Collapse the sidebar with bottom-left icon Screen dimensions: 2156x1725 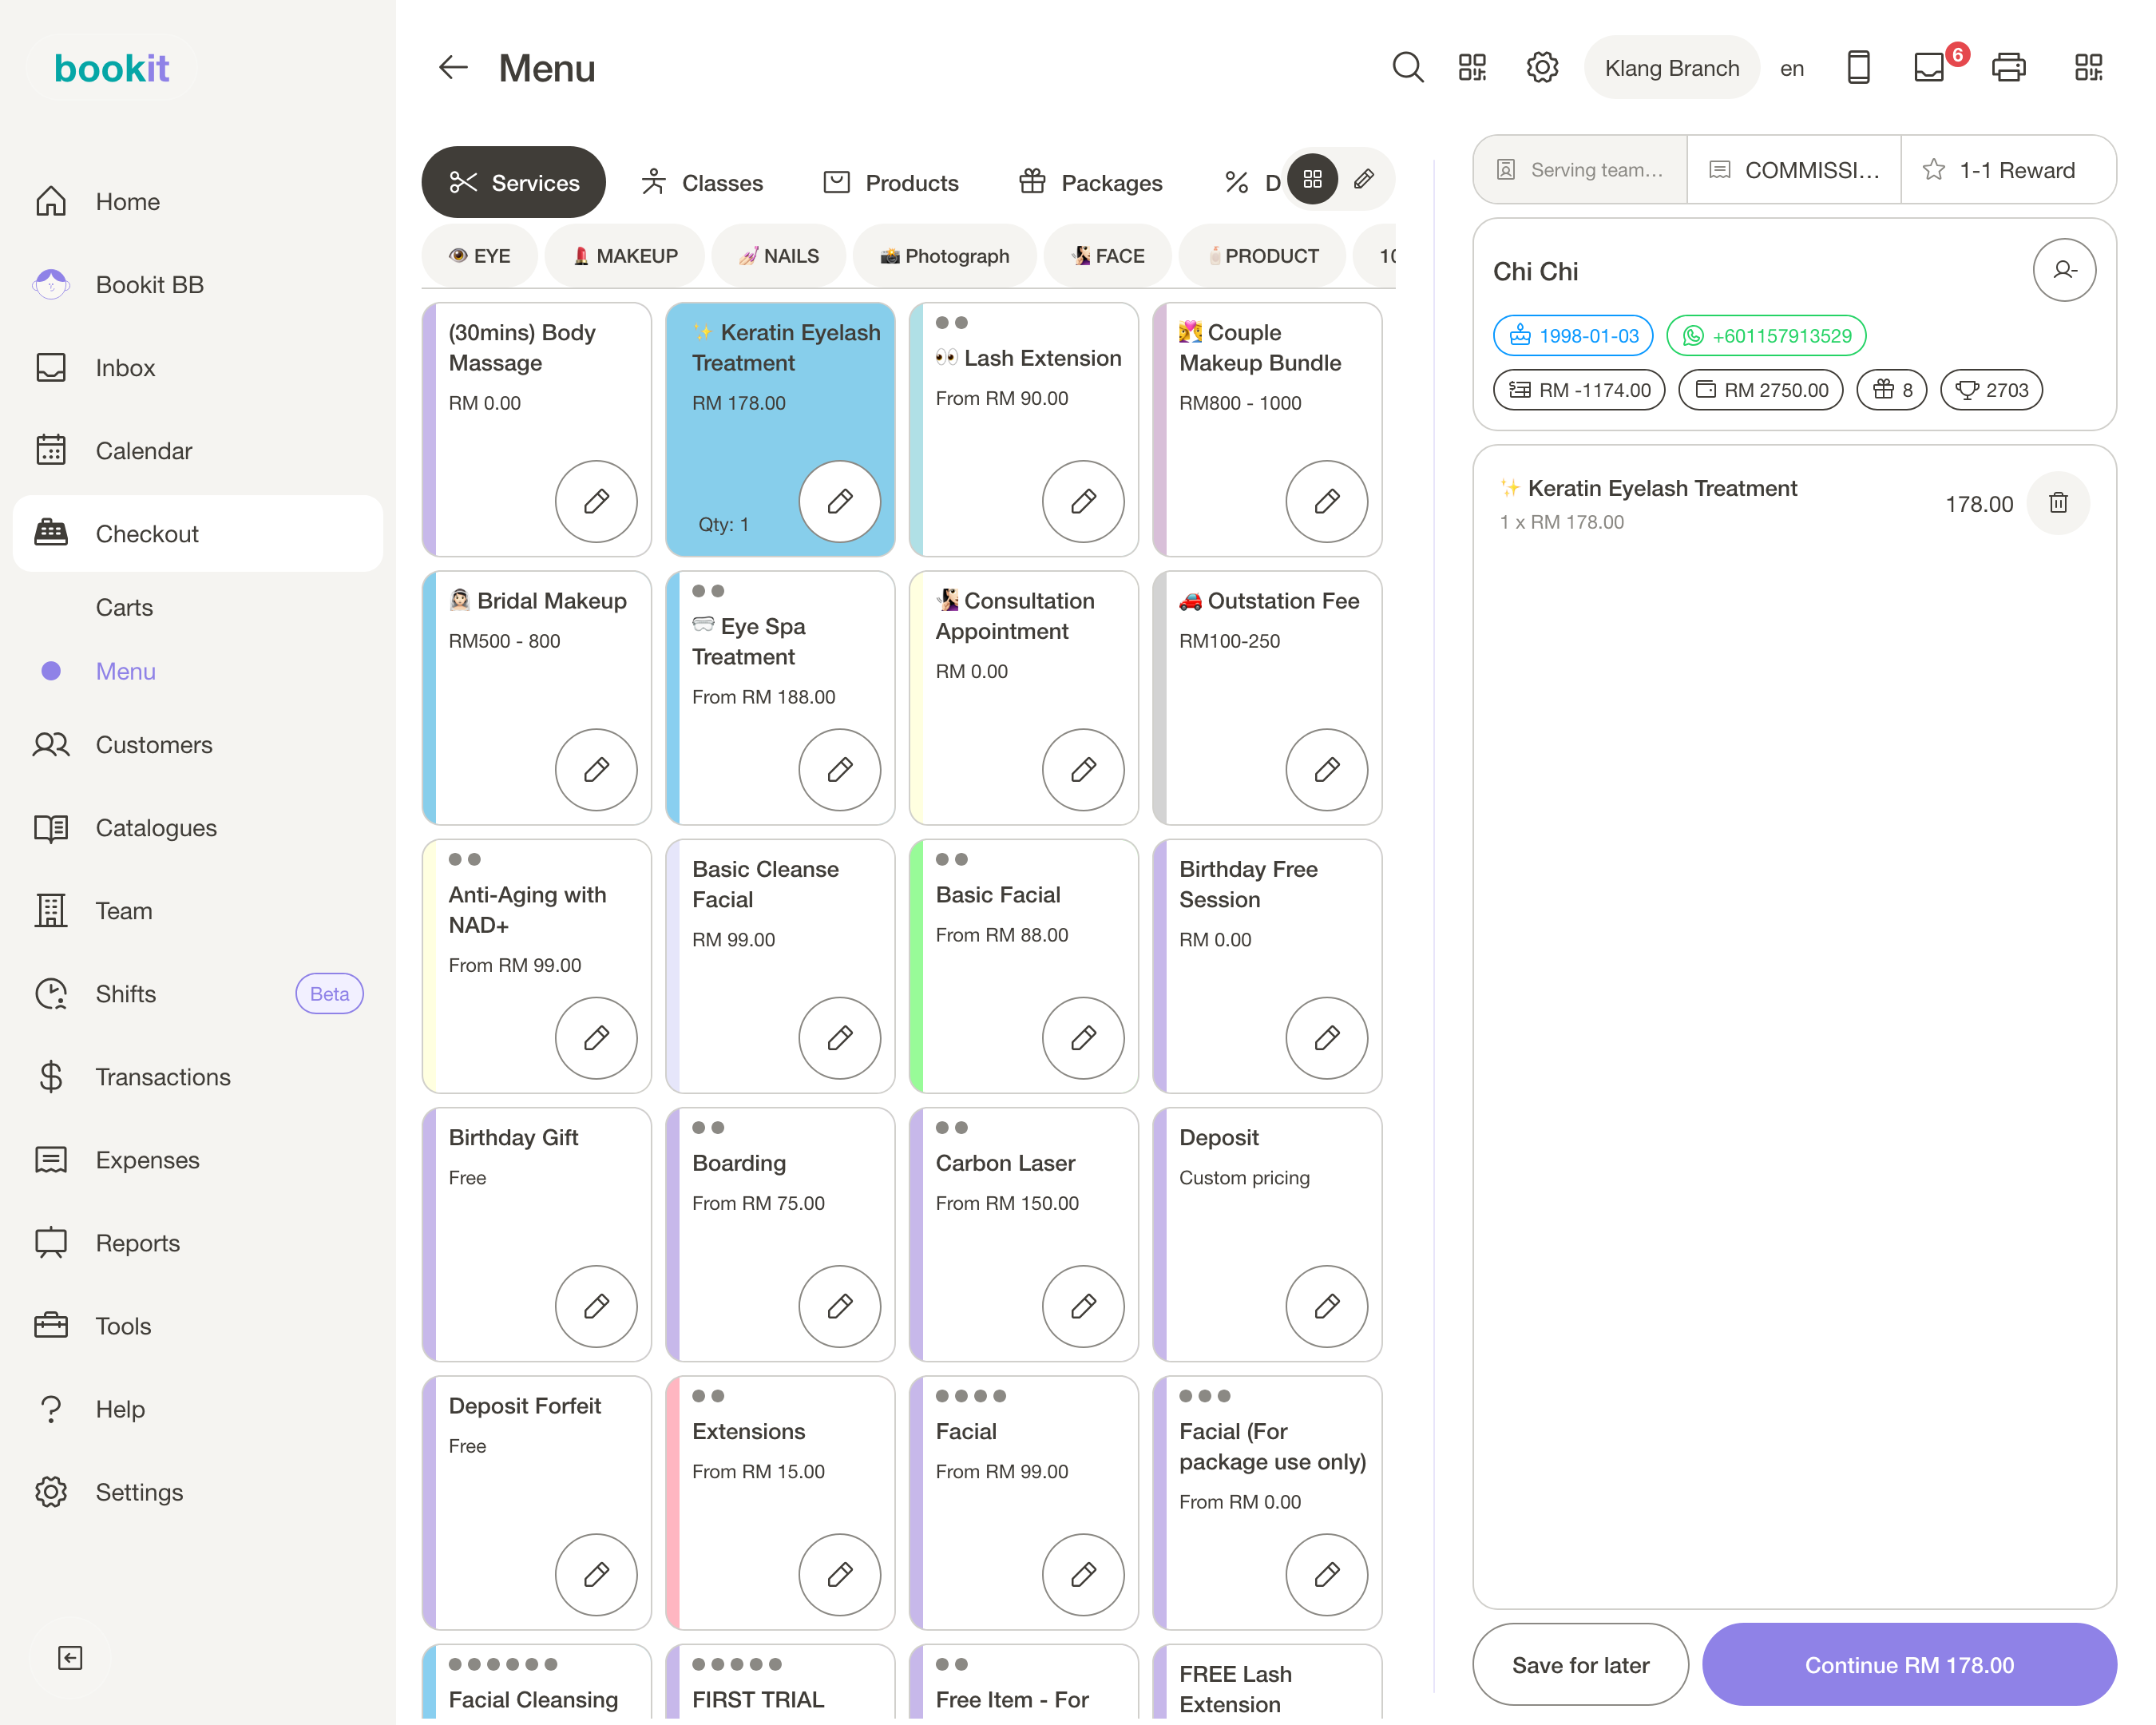70,1658
